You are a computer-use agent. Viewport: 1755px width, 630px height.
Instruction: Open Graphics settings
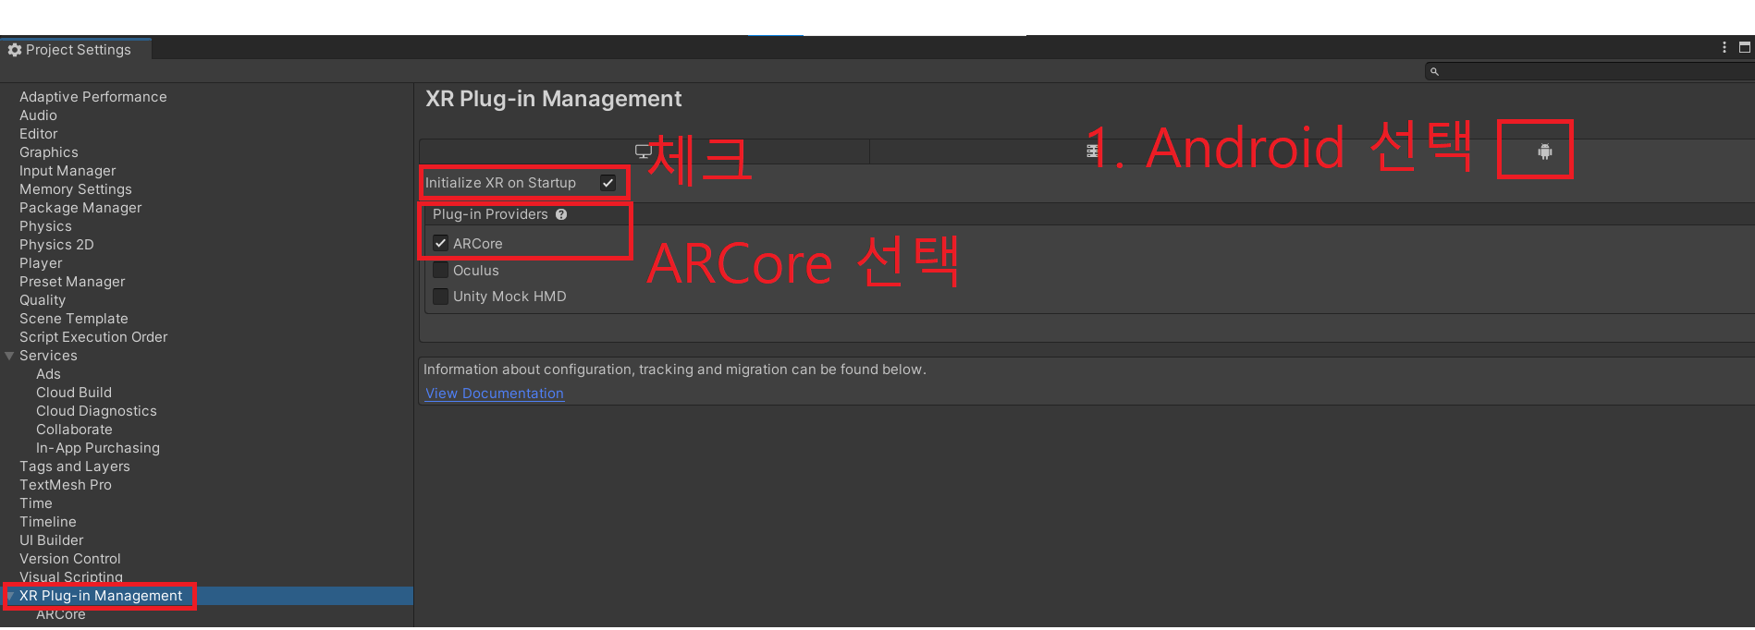point(49,152)
